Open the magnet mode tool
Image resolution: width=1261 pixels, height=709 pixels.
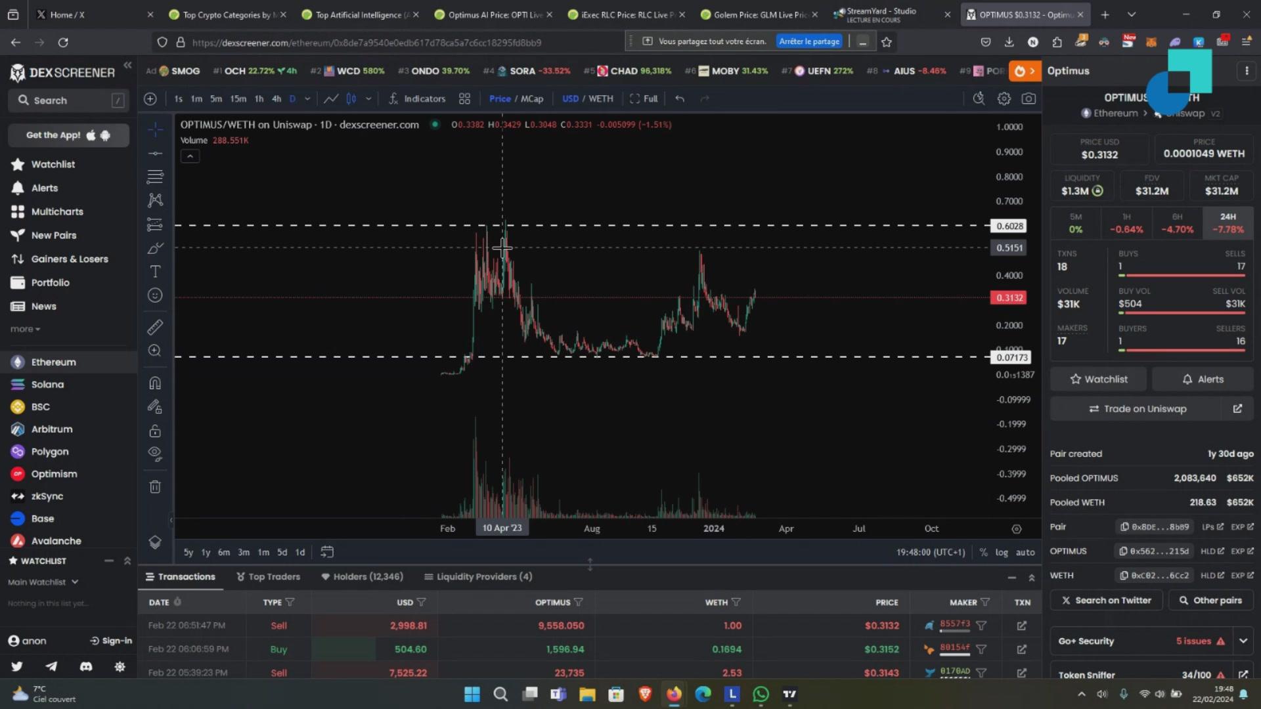155,383
